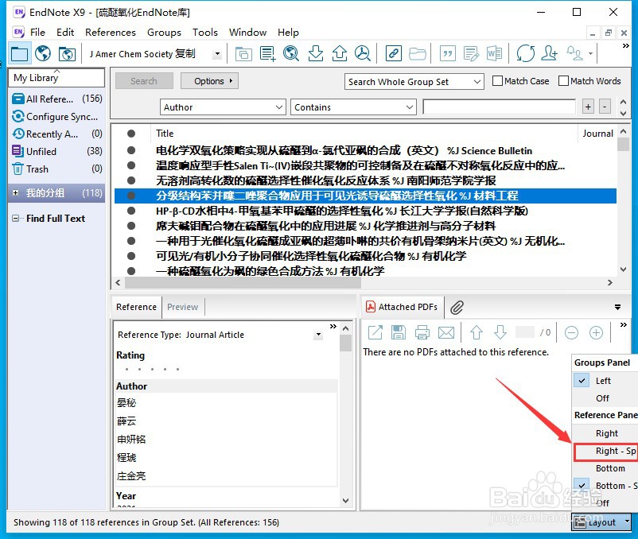
Task: Click Share Library person icon
Action: point(549,53)
